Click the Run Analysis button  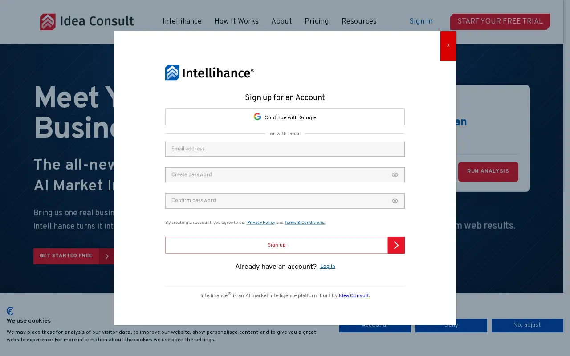pos(488,171)
